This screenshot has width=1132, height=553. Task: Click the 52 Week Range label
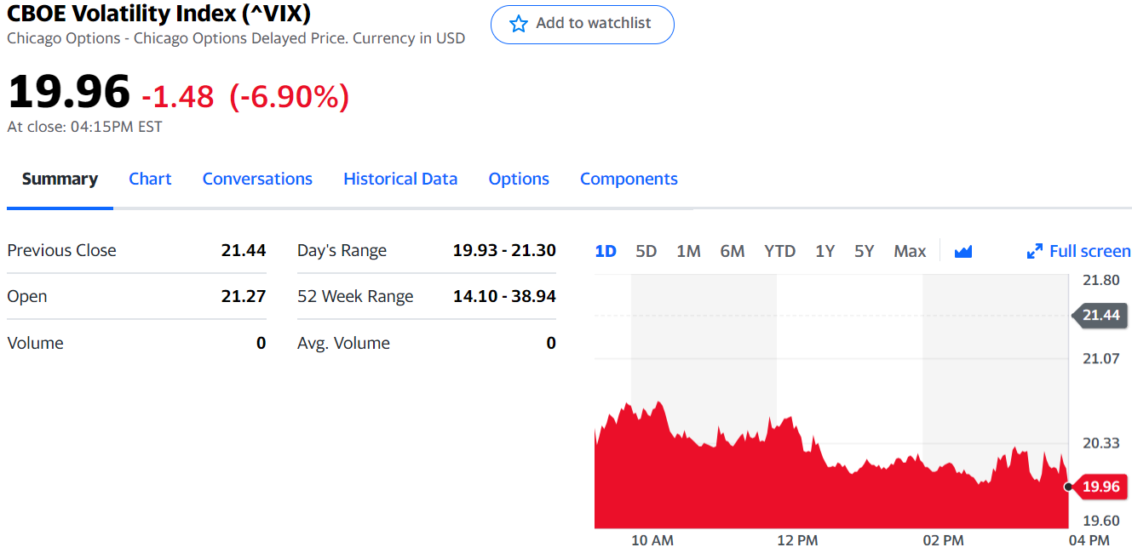click(x=355, y=296)
